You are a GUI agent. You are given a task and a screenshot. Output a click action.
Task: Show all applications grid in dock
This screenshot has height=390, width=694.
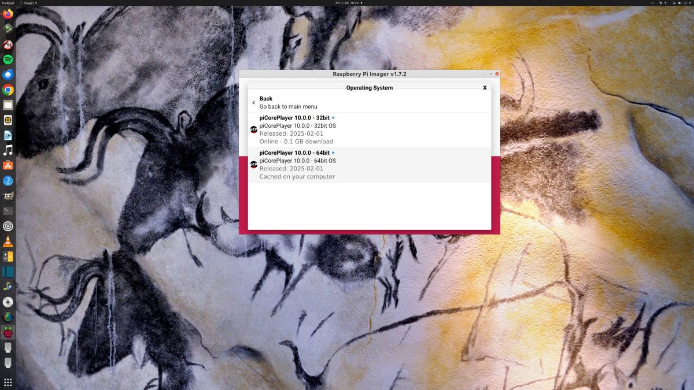(8, 382)
